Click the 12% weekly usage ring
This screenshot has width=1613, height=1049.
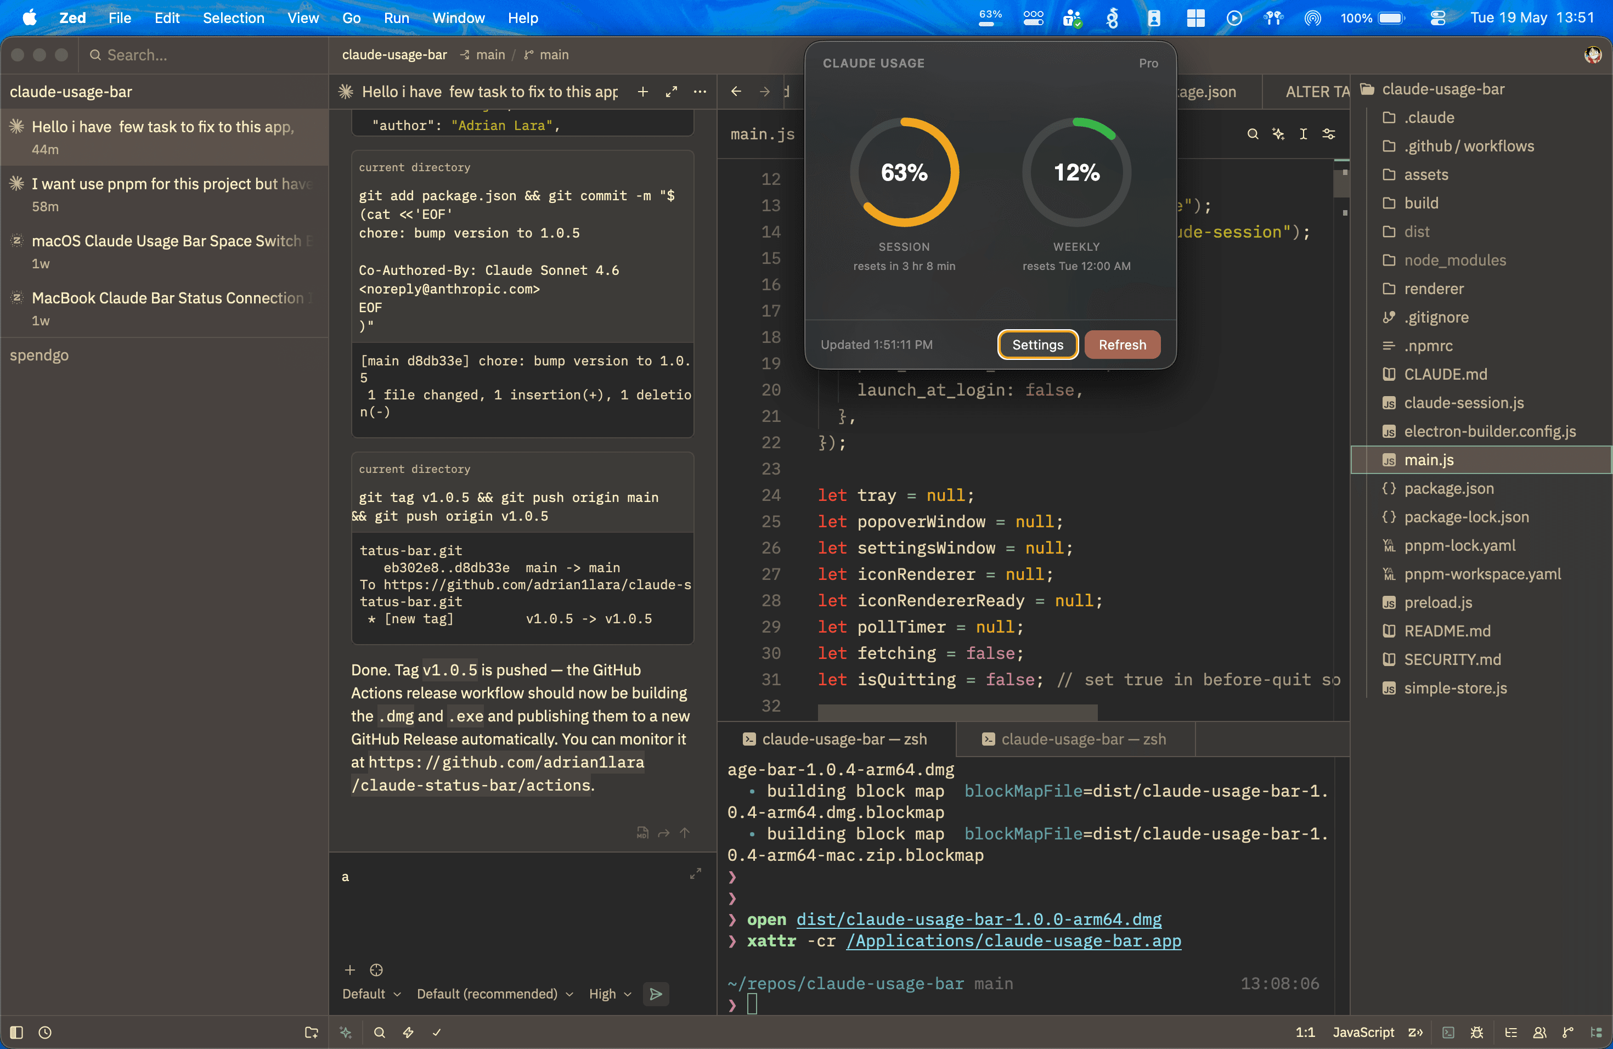(x=1076, y=172)
